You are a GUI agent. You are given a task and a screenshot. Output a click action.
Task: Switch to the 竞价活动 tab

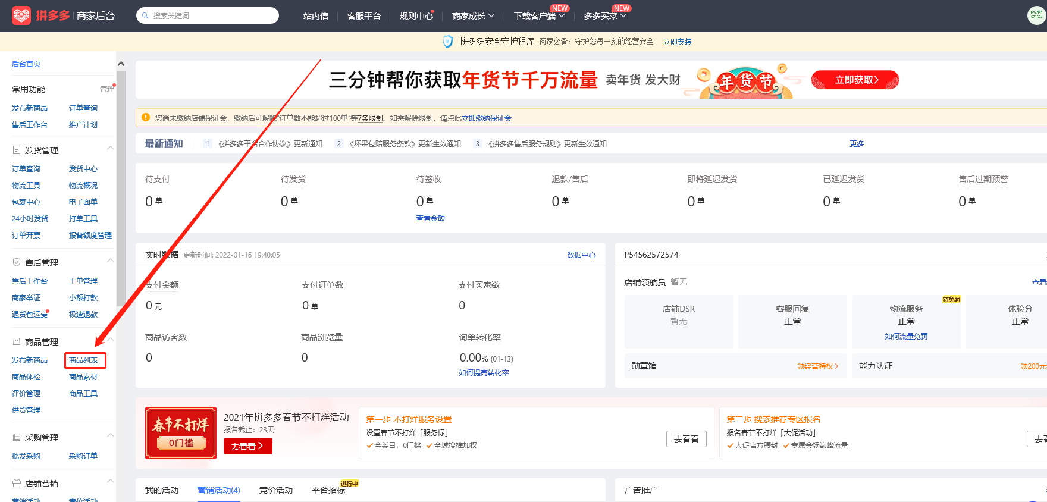click(x=276, y=490)
